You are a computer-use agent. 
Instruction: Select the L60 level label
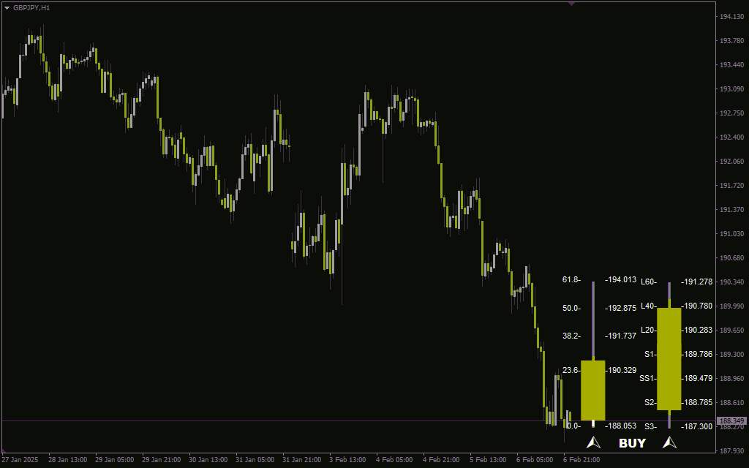pos(649,282)
